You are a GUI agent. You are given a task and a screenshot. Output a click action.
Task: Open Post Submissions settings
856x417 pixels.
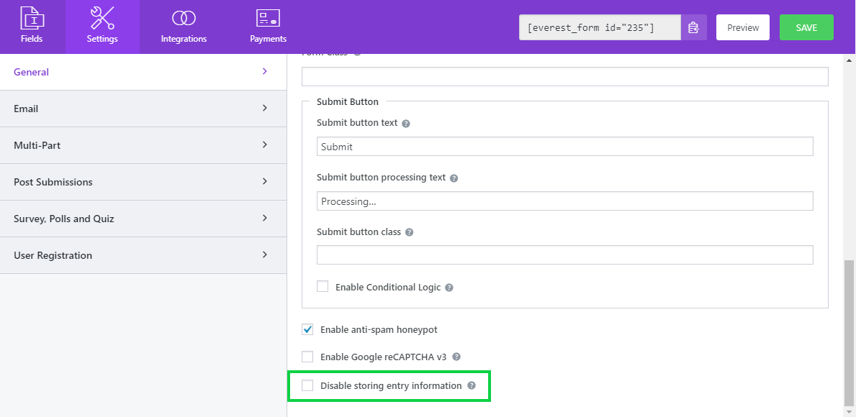[53, 182]
